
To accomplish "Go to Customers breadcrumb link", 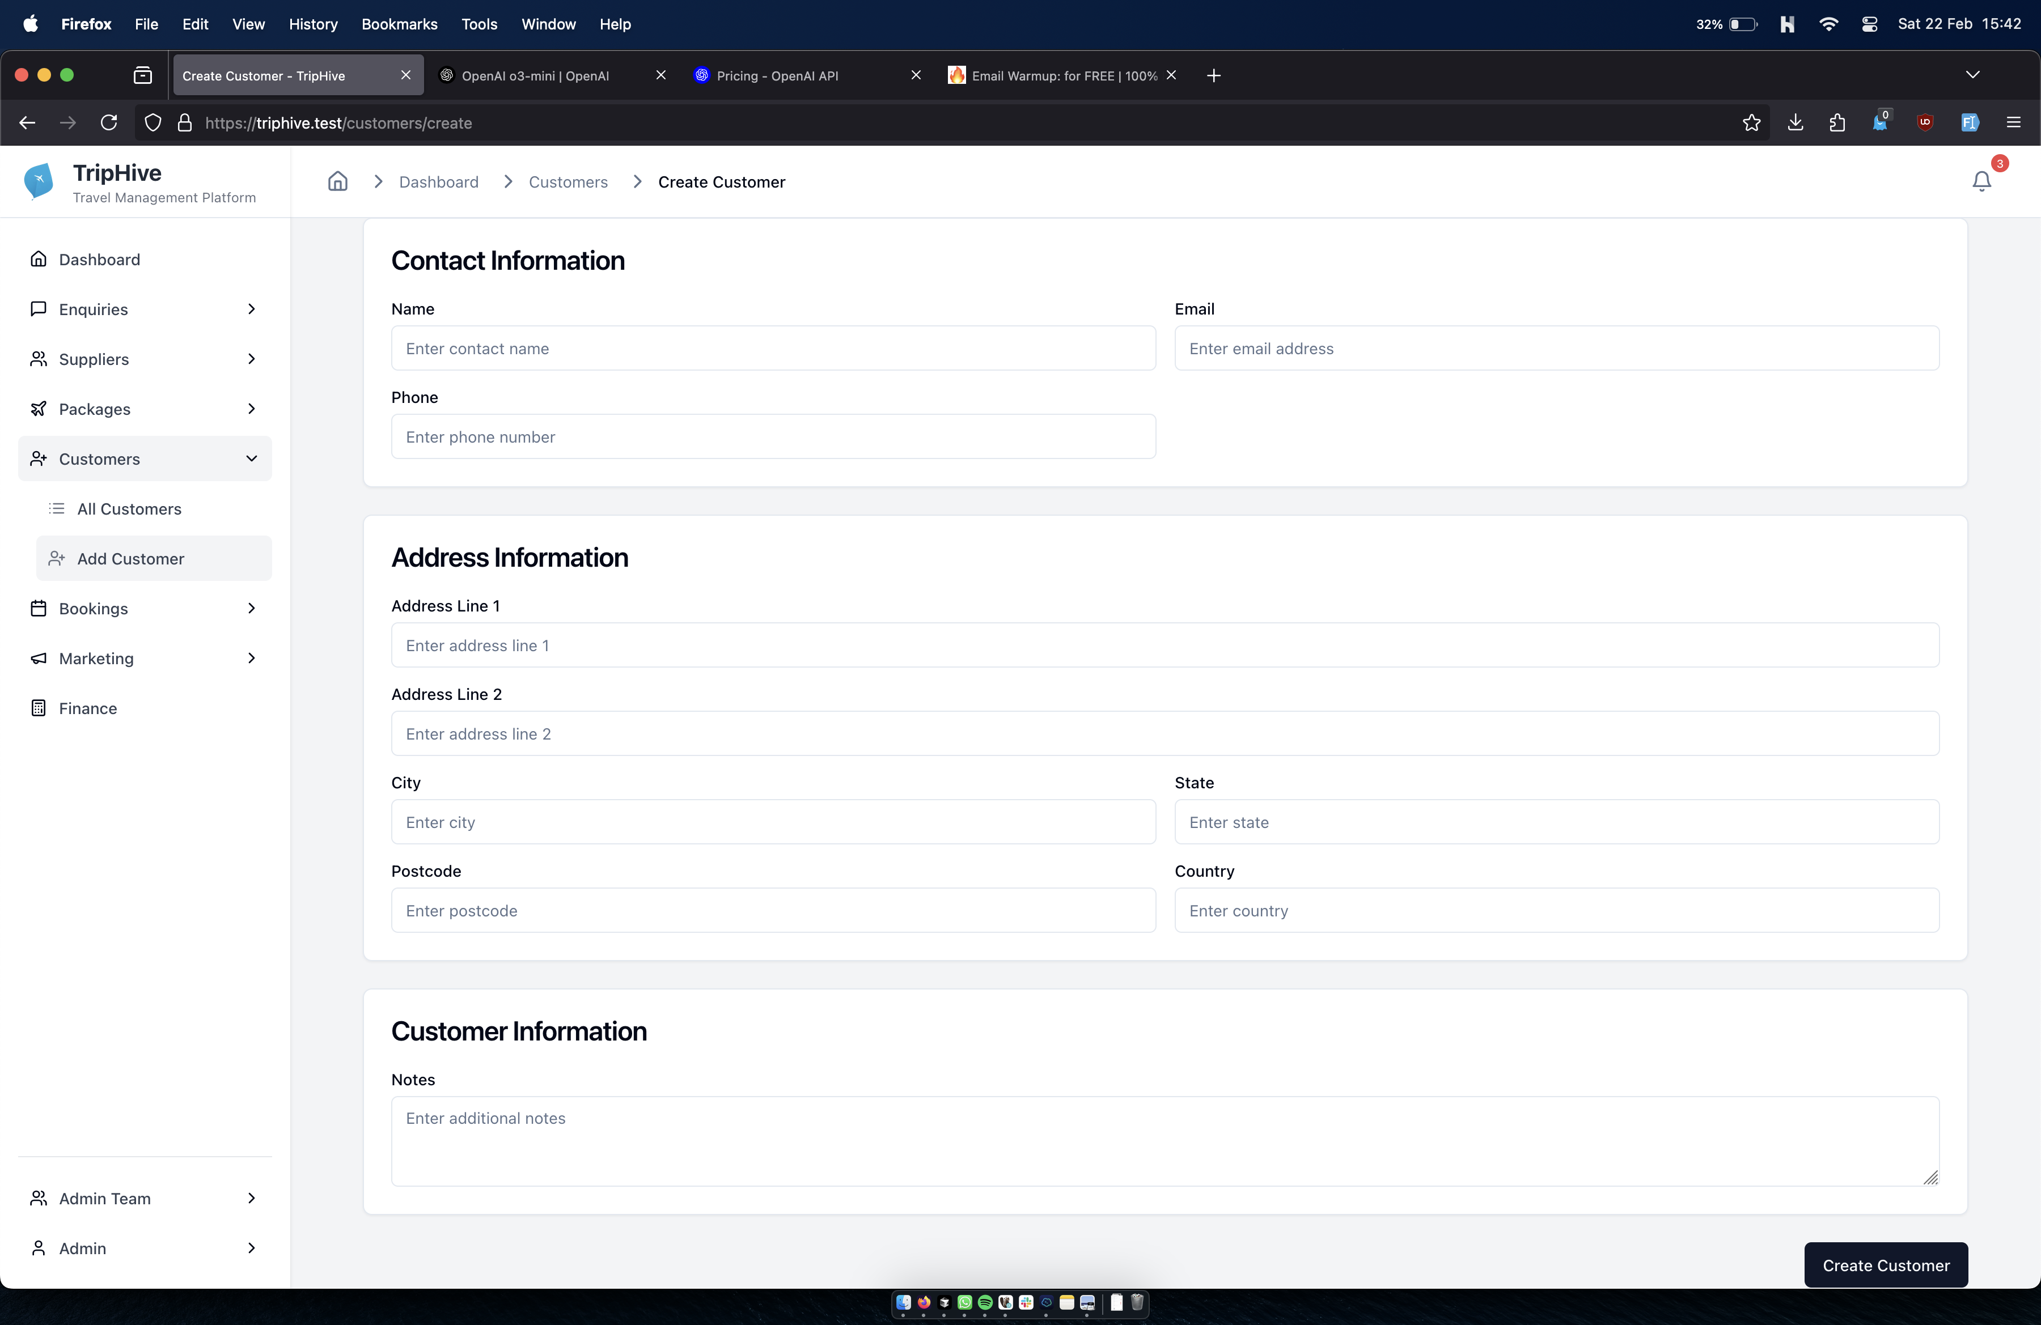I will [568, 182].
